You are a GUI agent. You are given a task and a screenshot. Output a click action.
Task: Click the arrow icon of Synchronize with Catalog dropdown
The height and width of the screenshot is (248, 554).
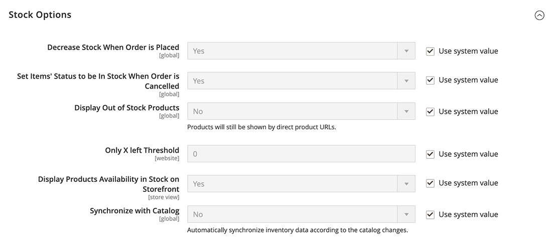click(x=406, y=214)
